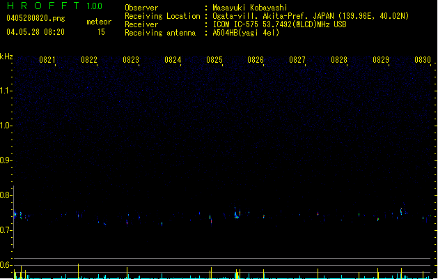Screen dimensions: 438x279
Task: Click the 0823 time axis marker
Action: [x=131, y=59]
